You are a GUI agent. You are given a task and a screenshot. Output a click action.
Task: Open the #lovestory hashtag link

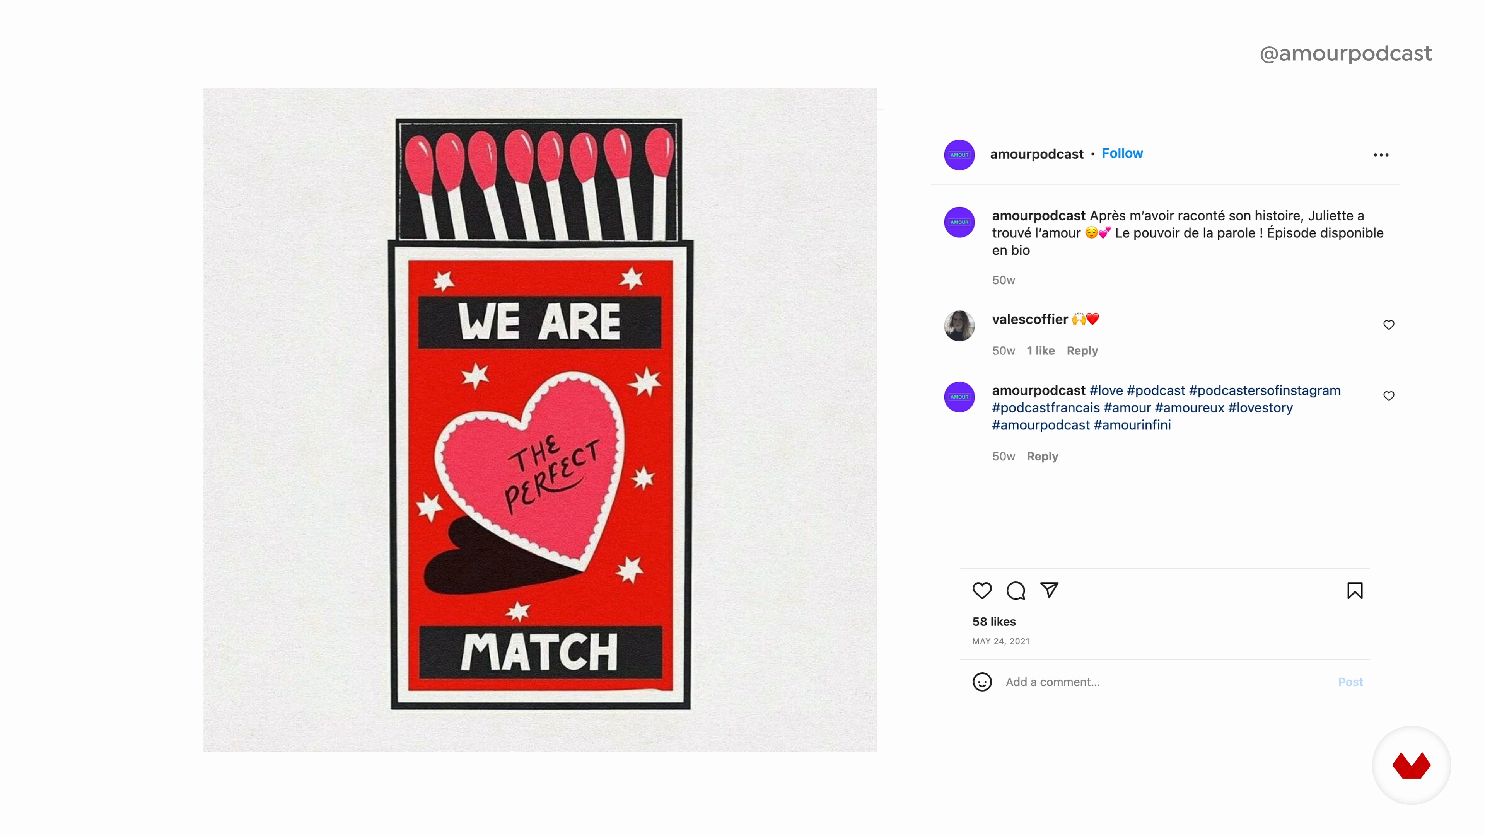point(1260,408)
